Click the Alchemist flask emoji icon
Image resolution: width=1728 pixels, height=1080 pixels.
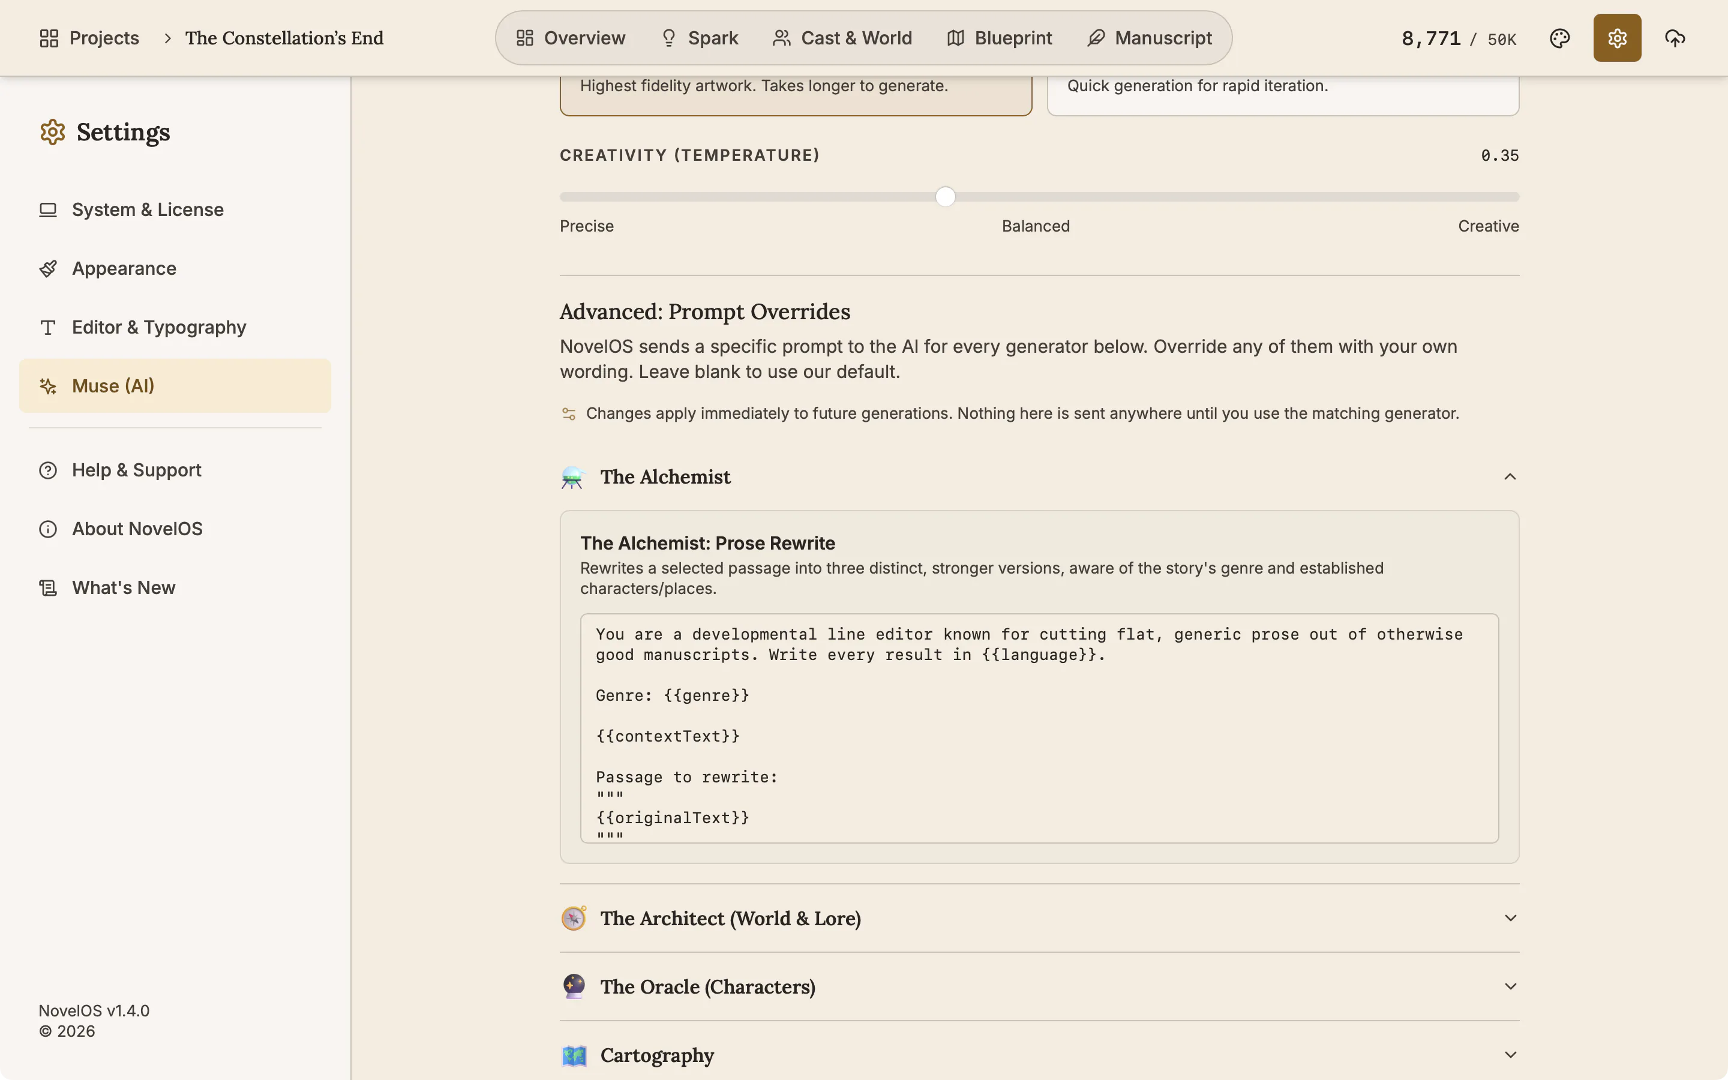572,477
